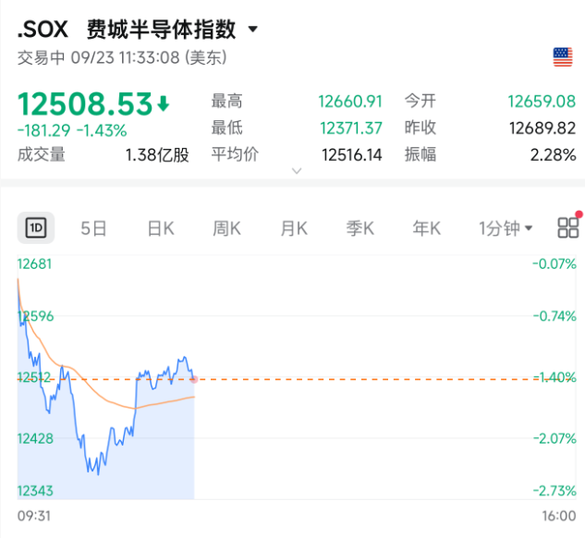Open the 月K chart tab

click(294, 228)
